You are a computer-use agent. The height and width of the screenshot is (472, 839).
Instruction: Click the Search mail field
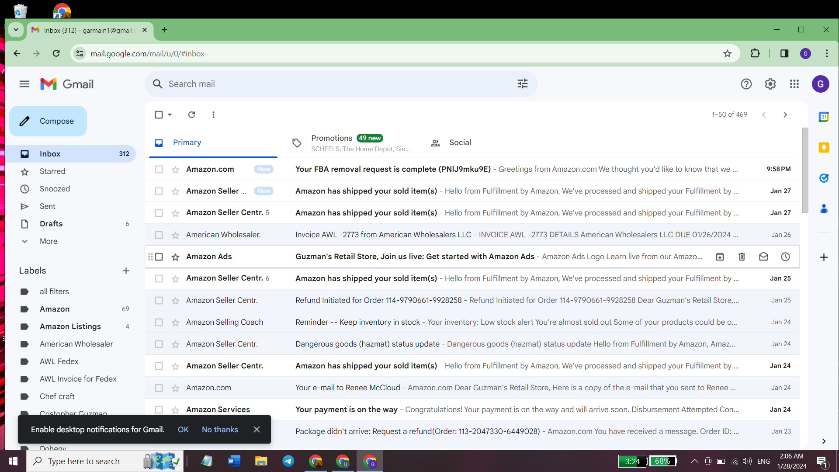[341, 84]
